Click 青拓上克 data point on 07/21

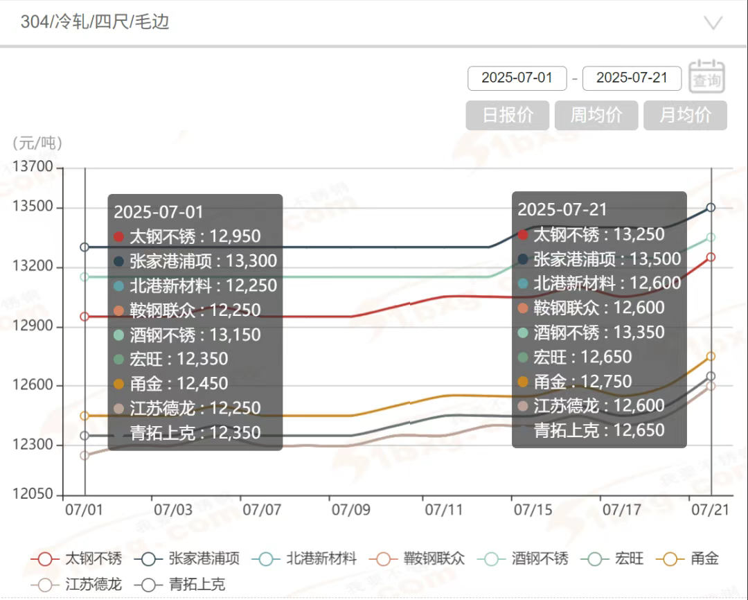click(711, 376)
